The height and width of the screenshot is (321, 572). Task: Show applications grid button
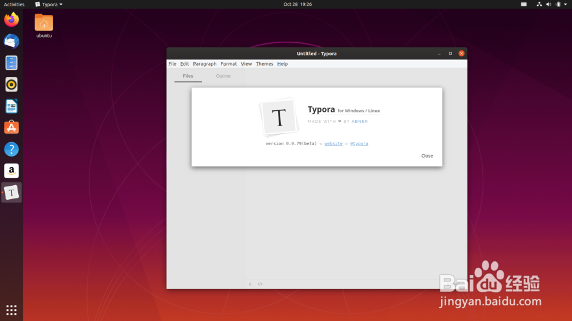pos(11,310)
